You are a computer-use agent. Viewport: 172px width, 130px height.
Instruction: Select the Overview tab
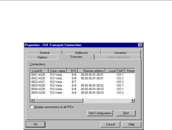point(76,57)
